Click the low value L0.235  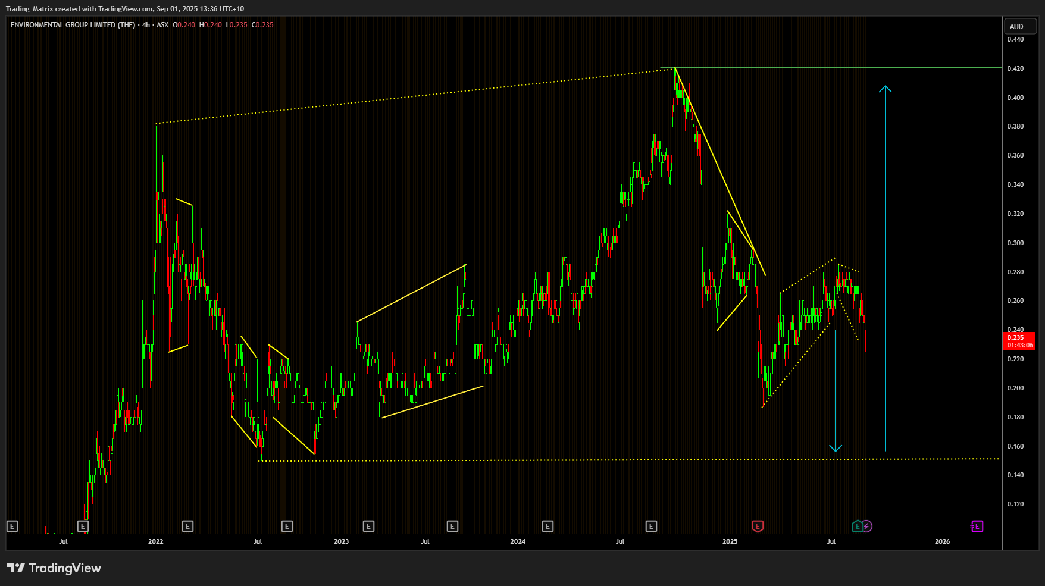tap(237, 25)
